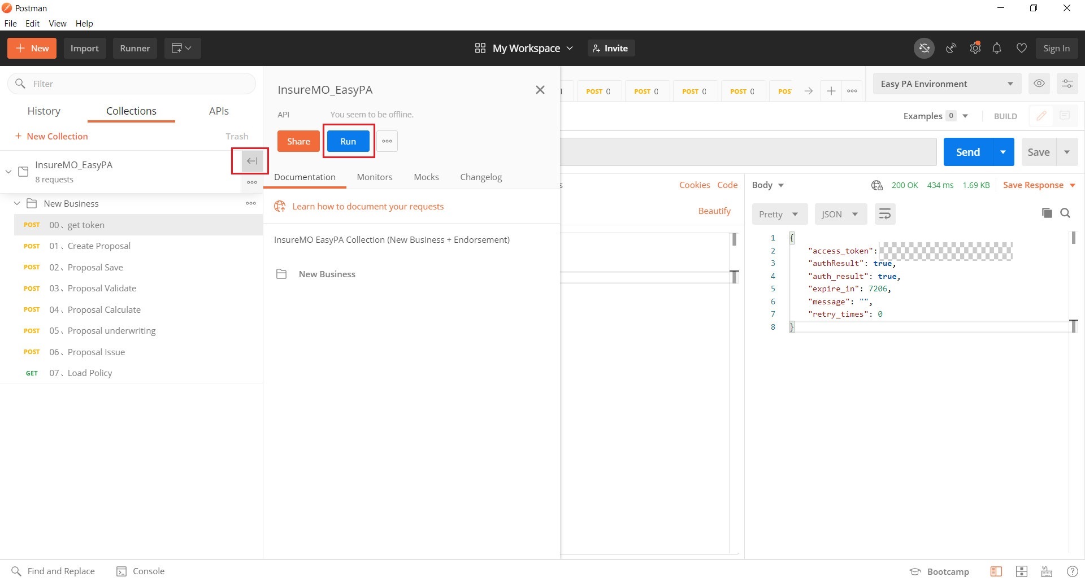Copy response body to clipboard
The width and height of the screenshot is (1085, 581).
(x=1047, y=213)
